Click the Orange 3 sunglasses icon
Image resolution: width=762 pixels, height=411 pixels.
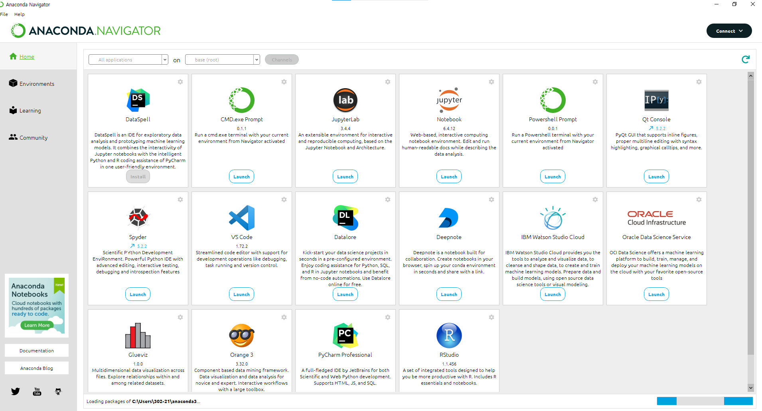tap(242, 335)
